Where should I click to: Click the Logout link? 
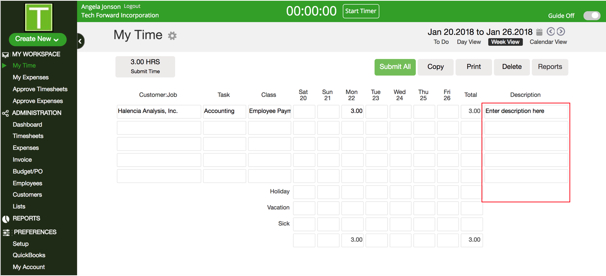tap(132, 6)
